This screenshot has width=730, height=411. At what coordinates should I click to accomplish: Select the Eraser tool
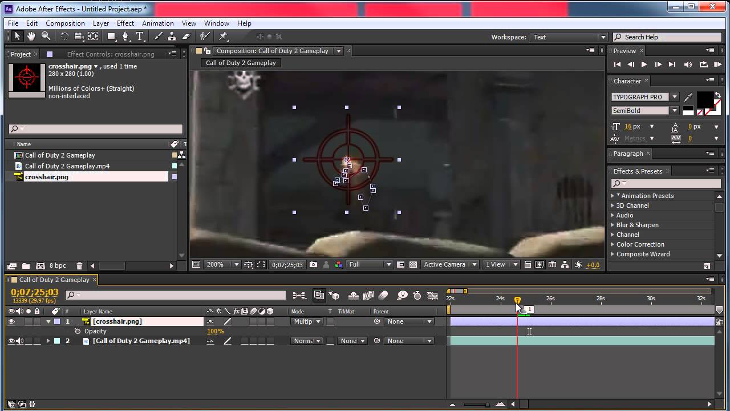pyautogui.click(x=186, y=36)
